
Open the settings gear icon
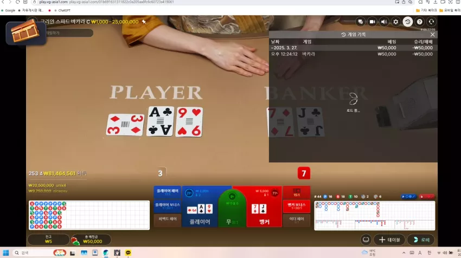point(396,22)
